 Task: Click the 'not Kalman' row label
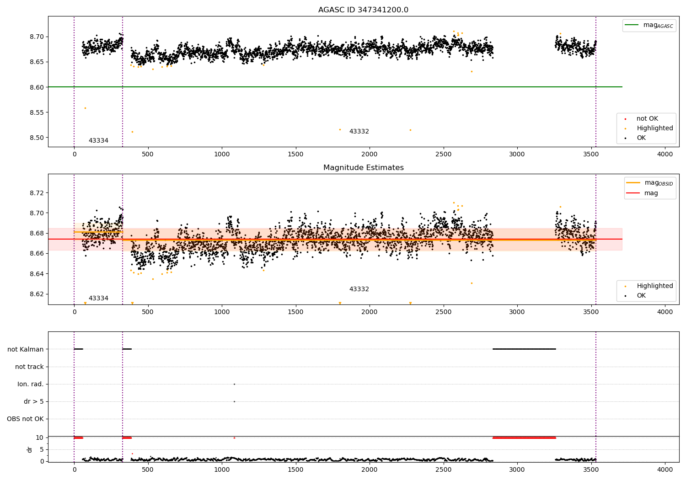[26, 349]
